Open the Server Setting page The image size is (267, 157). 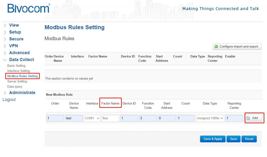coord(17,81)
